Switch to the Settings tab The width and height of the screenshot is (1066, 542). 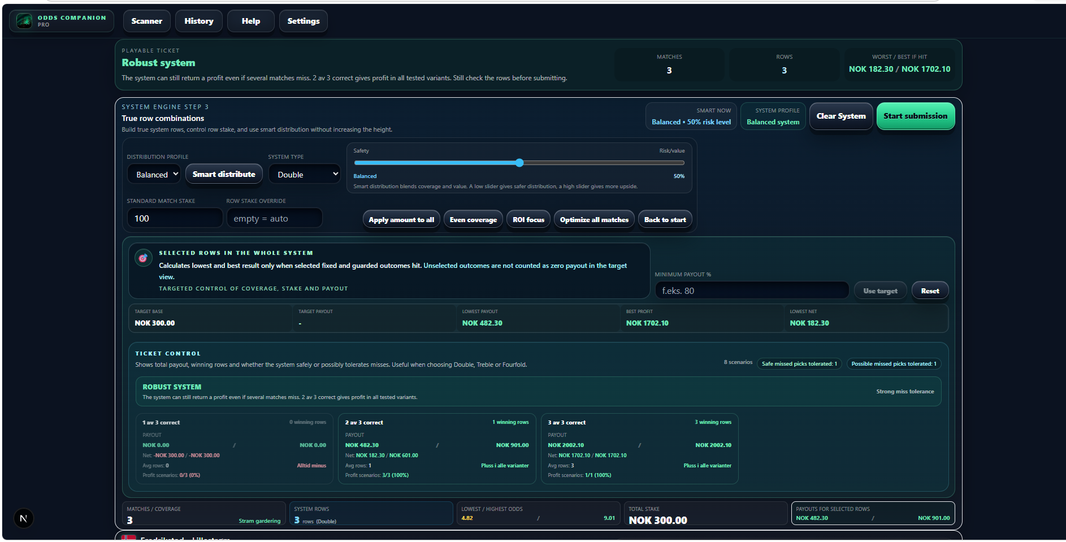(x=304, y=21)
